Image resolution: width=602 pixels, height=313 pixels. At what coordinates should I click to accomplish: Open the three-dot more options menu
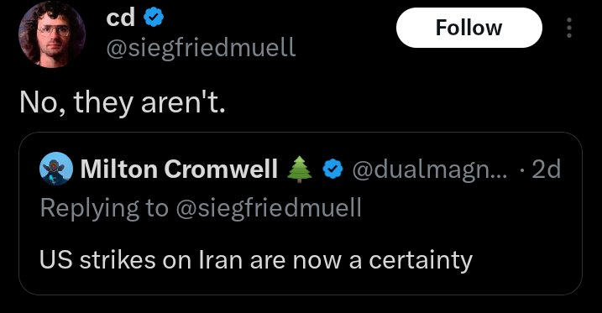click(x=569, y=28)
